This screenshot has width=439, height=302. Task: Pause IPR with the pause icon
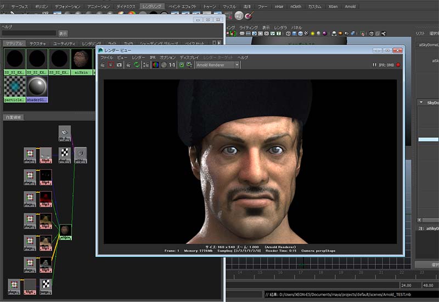point(374,65)
